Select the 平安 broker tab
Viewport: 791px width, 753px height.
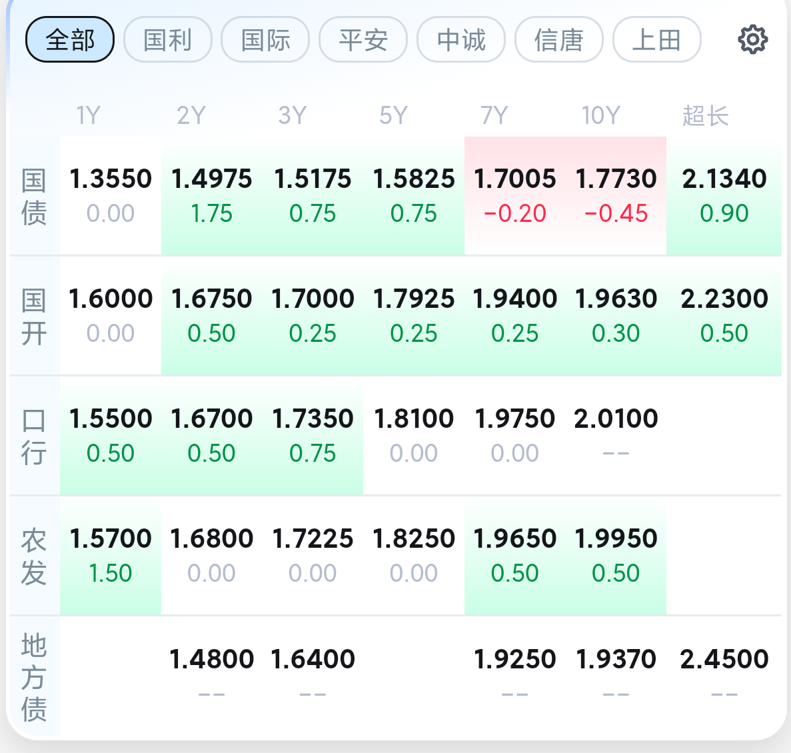(x=363, y=40)
